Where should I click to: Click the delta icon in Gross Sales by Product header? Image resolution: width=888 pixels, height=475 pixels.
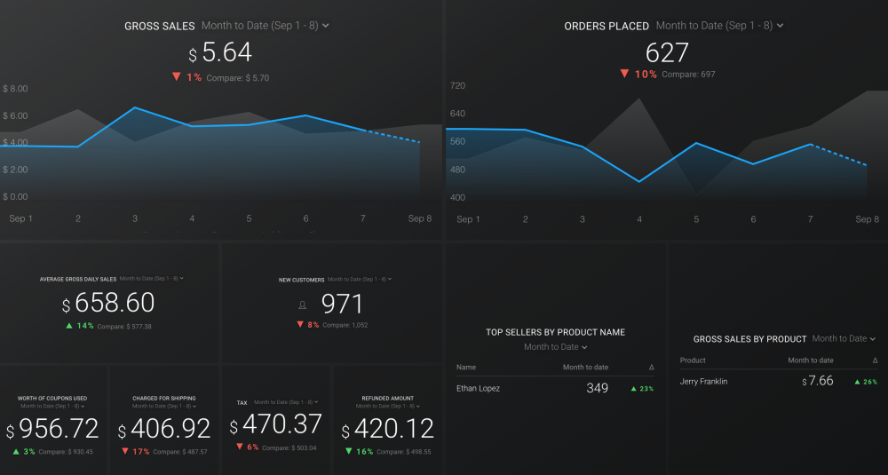[x=875, y=360]
